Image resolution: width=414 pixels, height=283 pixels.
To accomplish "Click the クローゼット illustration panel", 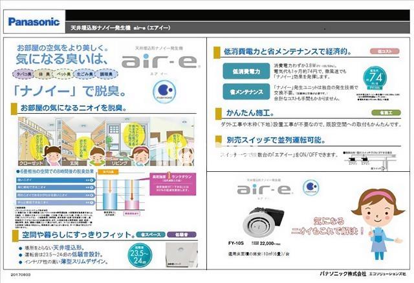I will (40, 141).
